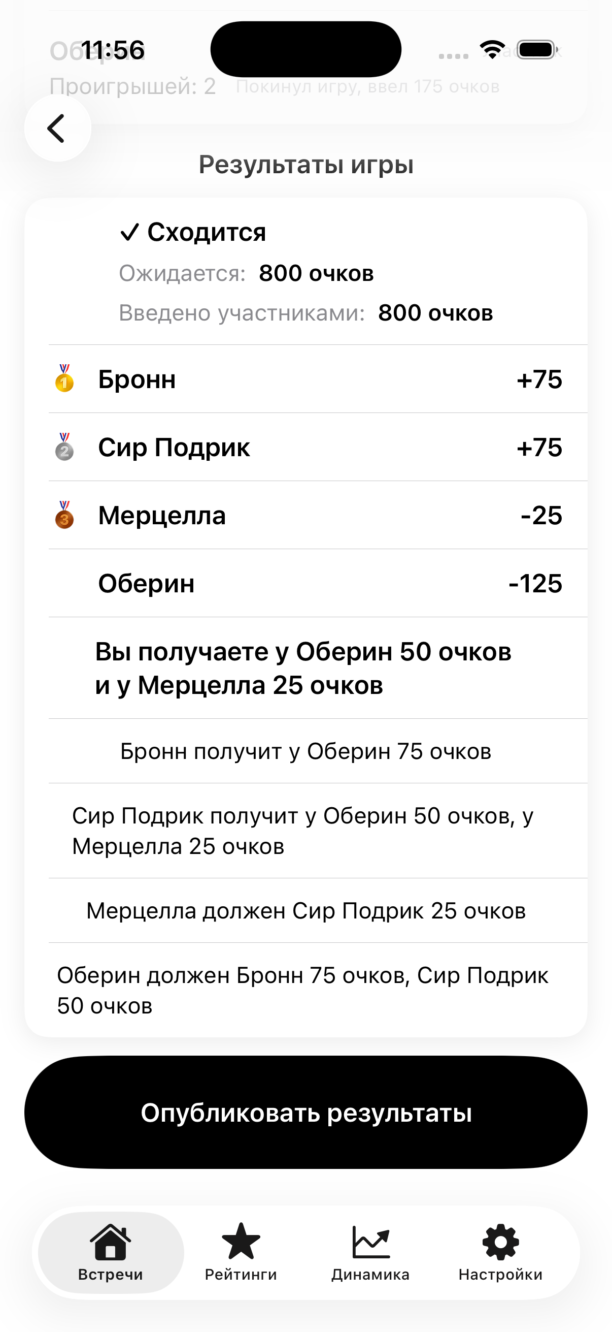This screenshot has width=612, height=1332.
Task: Tap the Сходится checkmark indicator
Action: [128, 232]
